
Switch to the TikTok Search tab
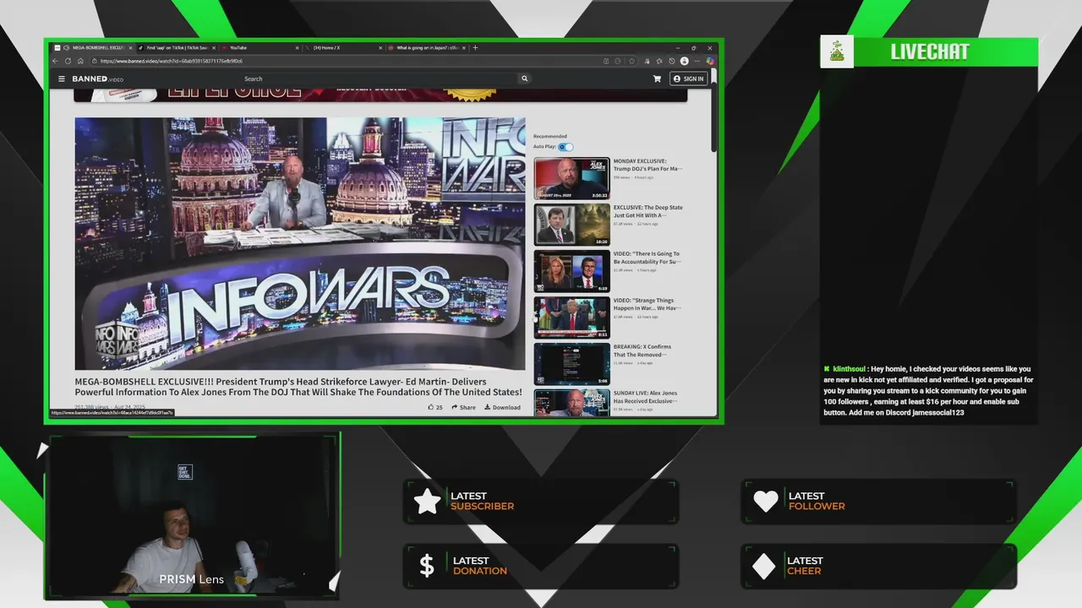coord(176,47)
